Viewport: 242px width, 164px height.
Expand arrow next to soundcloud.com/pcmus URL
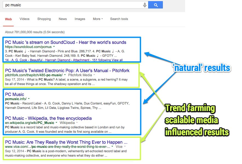(x=54, y=47)
